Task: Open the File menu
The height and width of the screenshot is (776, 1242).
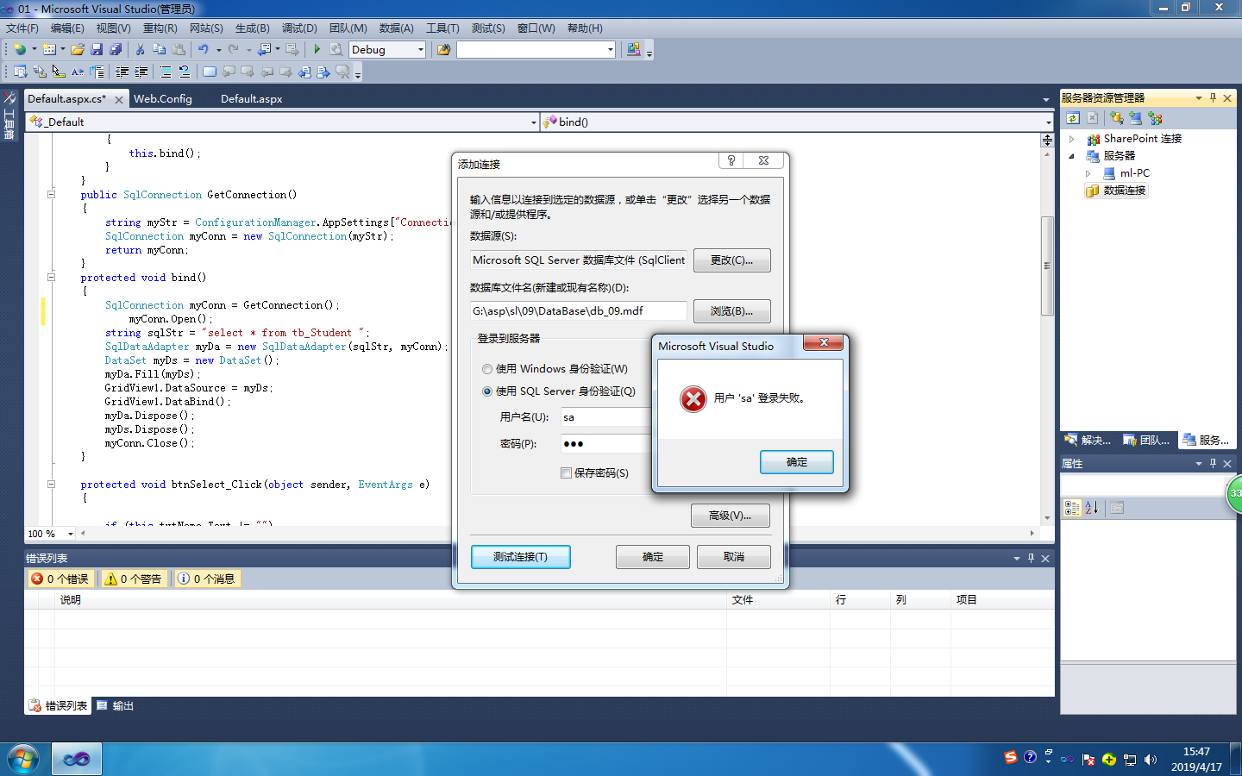Action: point(22,28)
